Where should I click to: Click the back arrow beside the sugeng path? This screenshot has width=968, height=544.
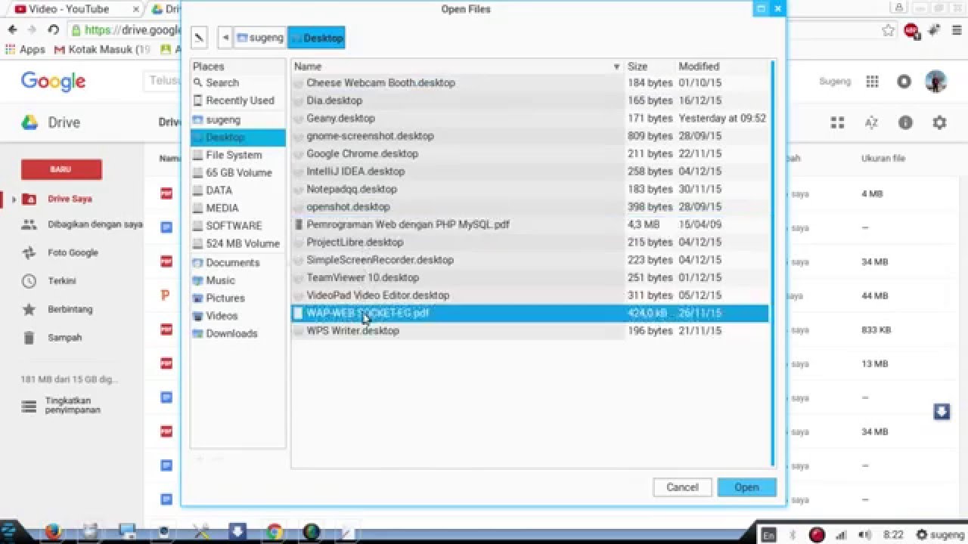225,37
